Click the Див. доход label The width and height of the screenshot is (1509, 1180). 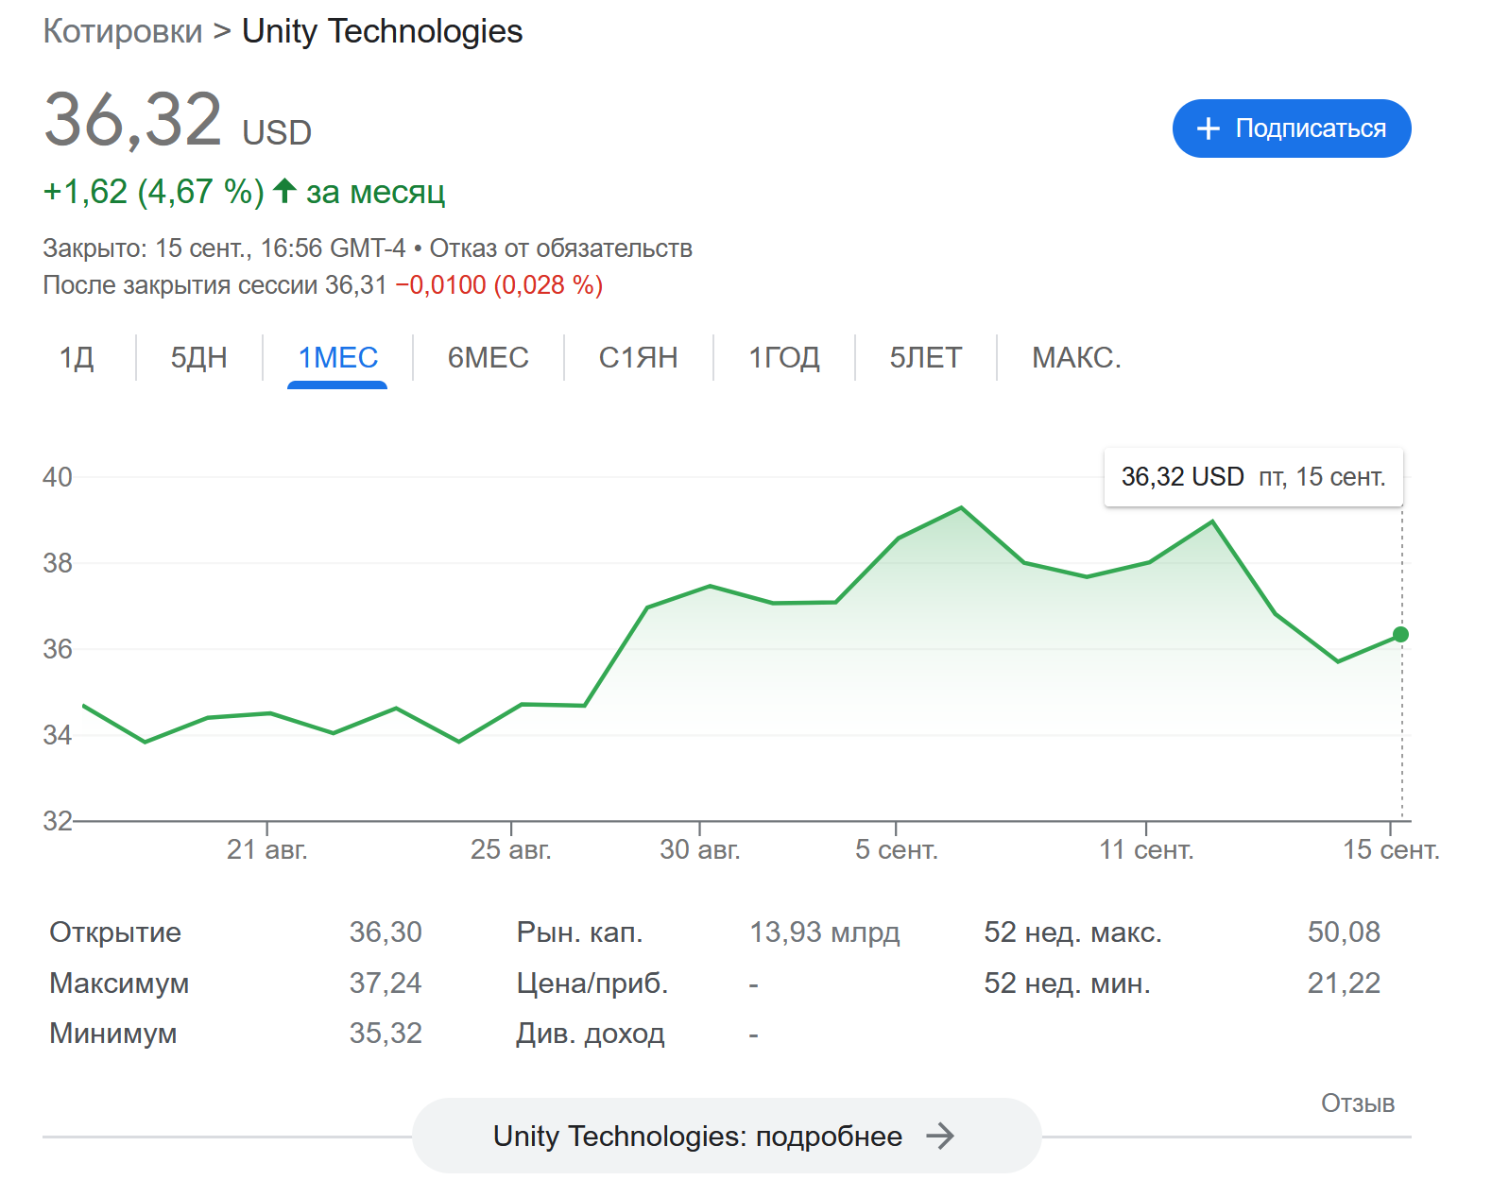click(x=591, y=1034)
